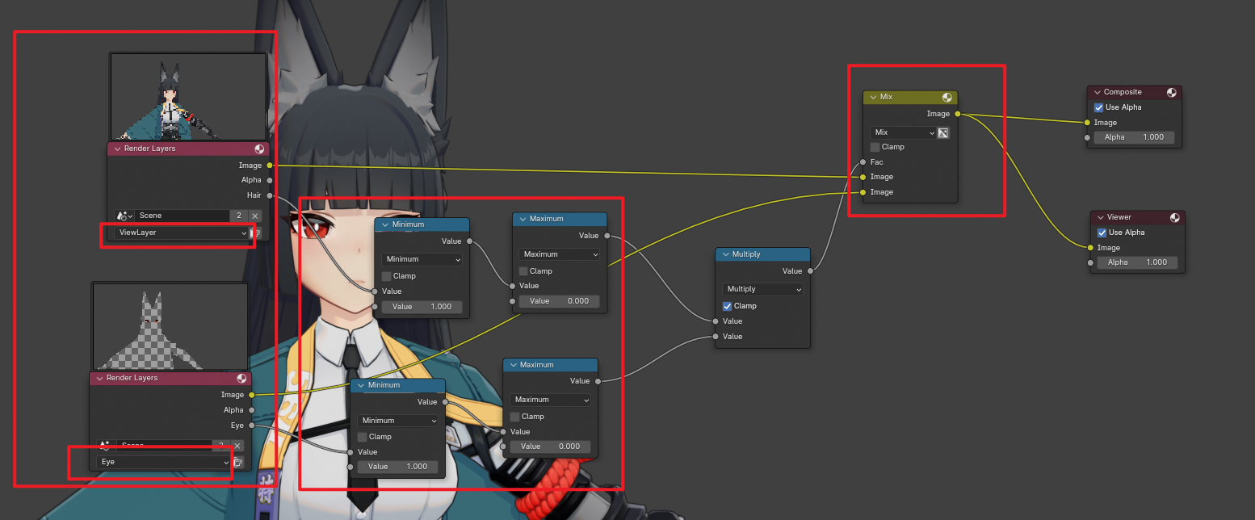Collapse the Composite node with its chevron

[x=1096, y=93]
